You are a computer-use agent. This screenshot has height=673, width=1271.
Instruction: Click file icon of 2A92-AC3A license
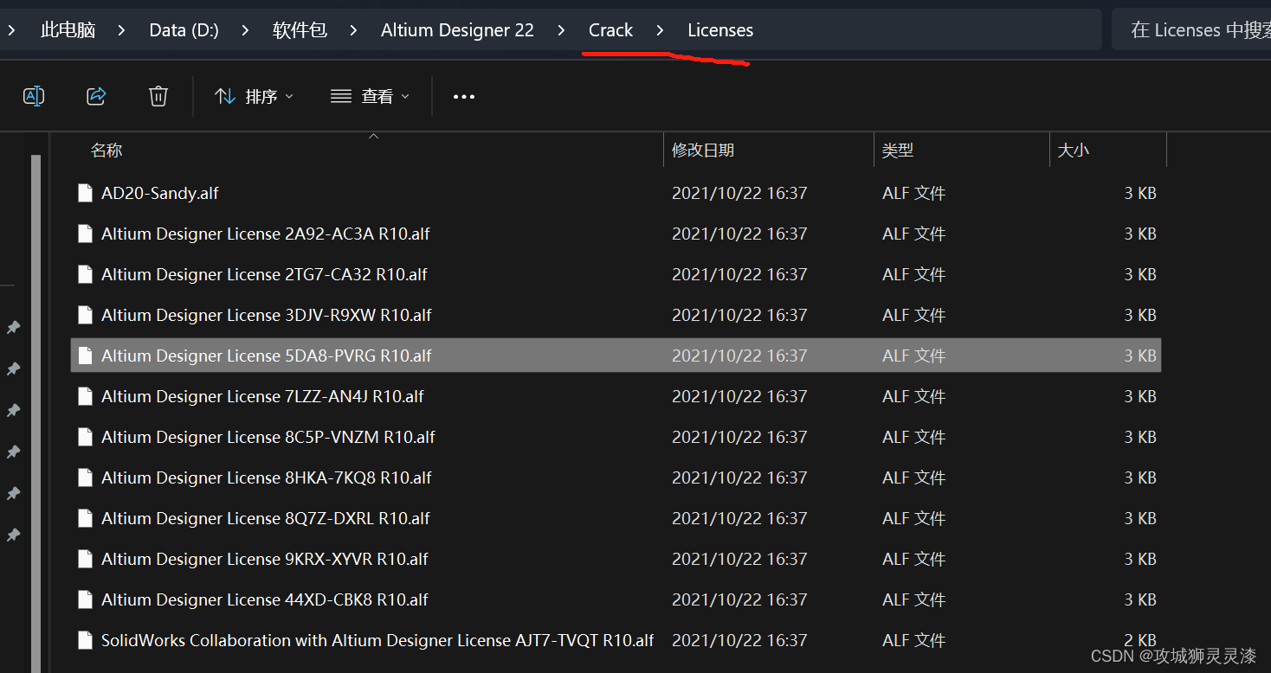click(x=85, y=234)
